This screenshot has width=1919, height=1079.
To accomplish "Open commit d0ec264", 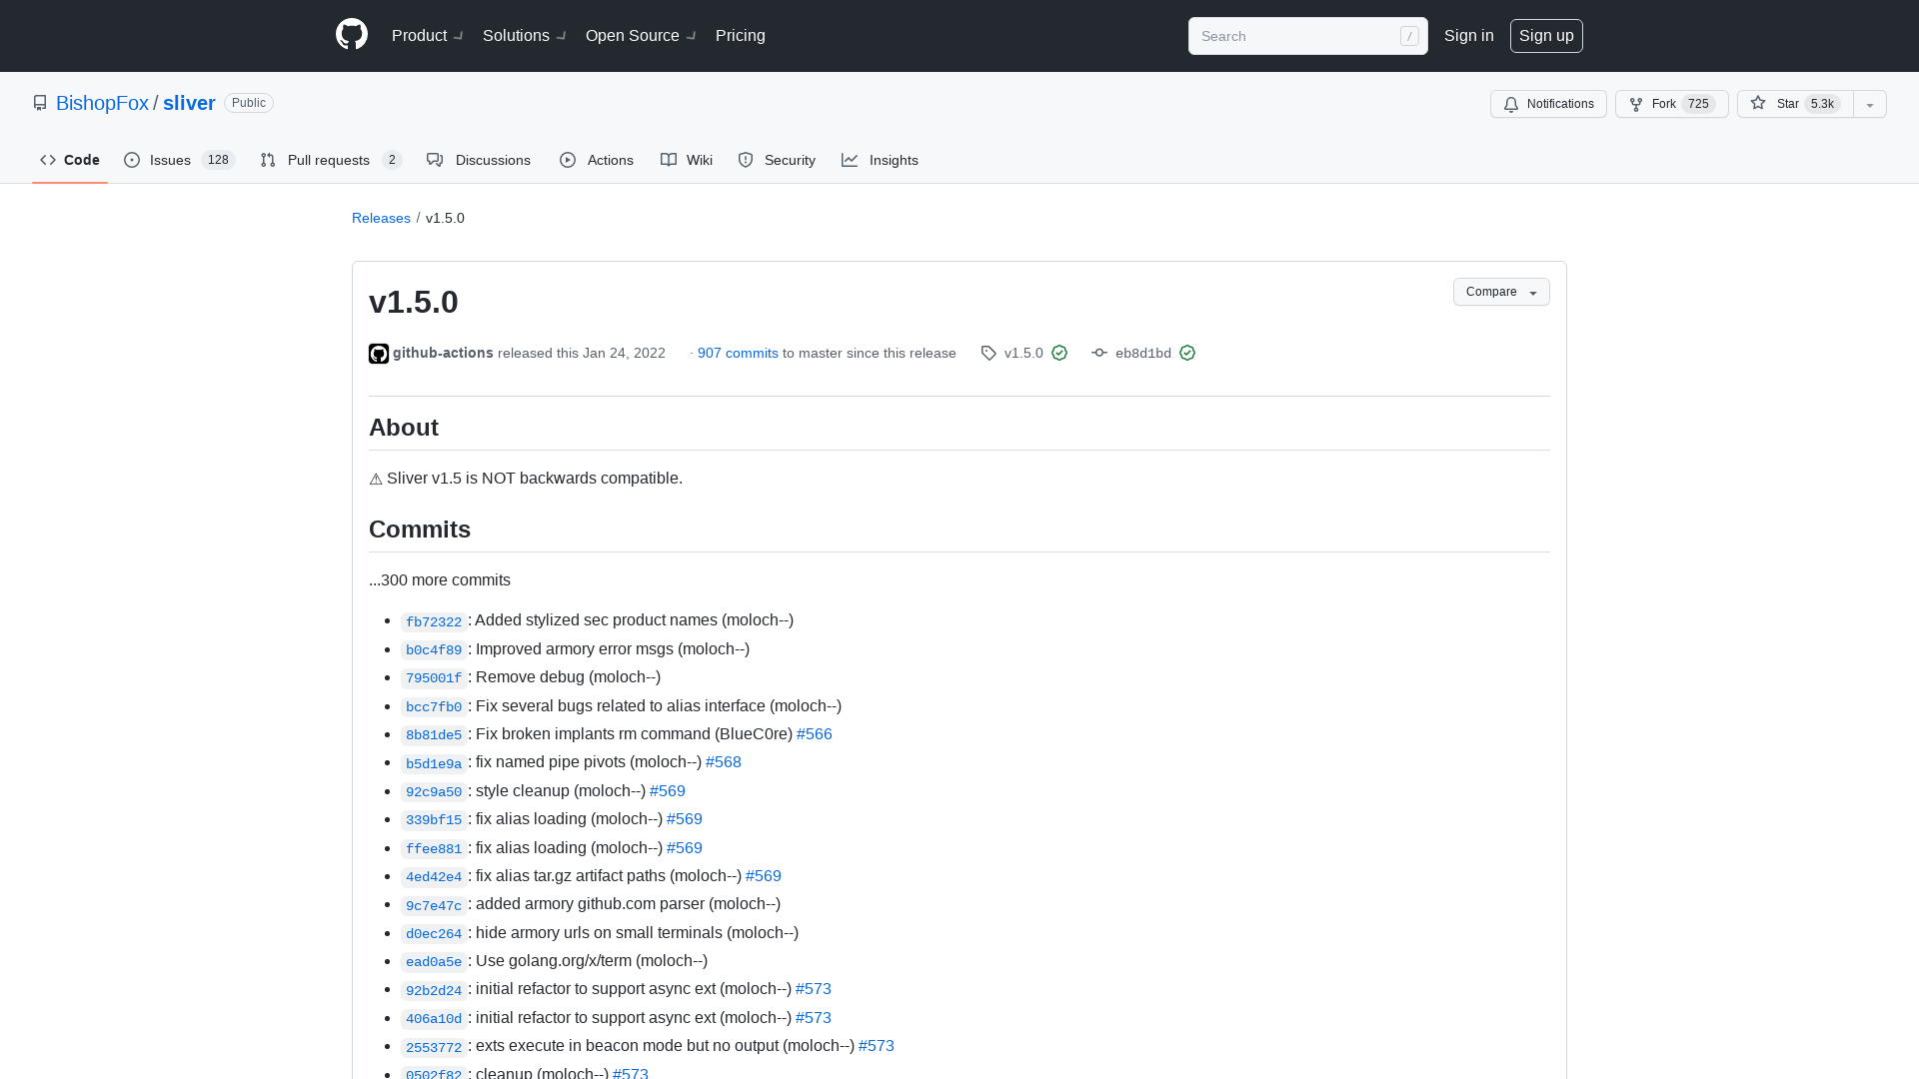I will (x=434, y=933).
